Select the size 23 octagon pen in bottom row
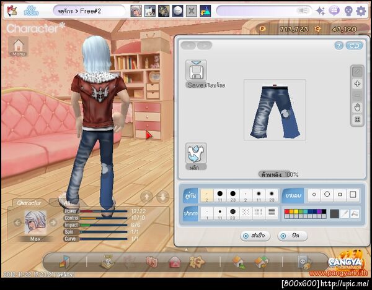This screenshot has width=372, height=290. [x=232, y=213]
